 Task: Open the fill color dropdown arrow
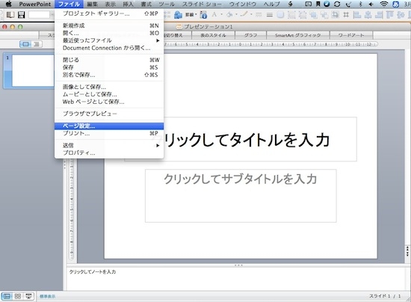point(236,14)
